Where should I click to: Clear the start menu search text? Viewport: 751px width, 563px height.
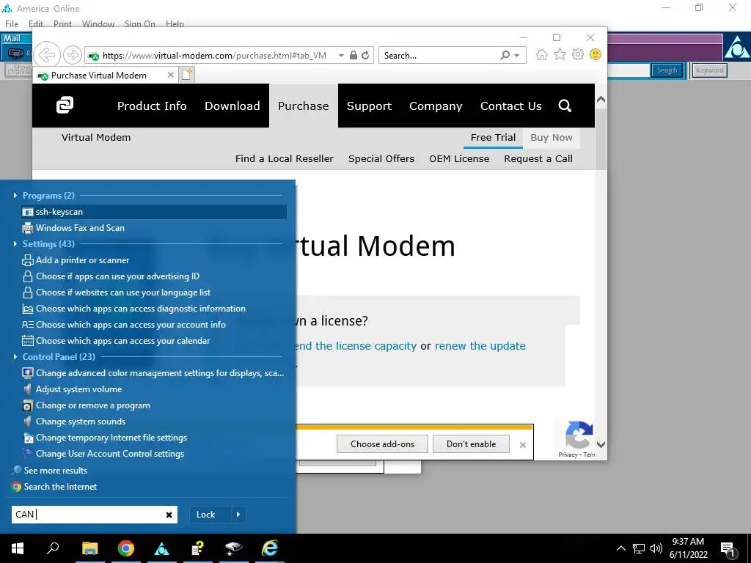(169, 515)
